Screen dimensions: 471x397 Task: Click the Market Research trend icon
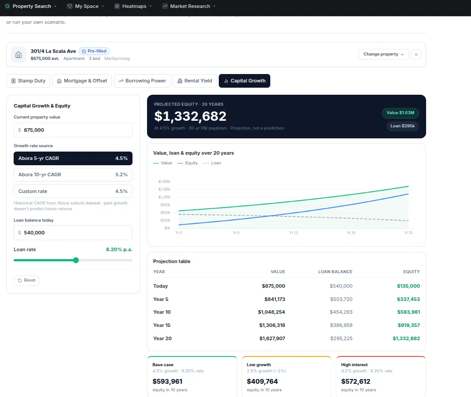pyautogui.click(x=165, y=6)
